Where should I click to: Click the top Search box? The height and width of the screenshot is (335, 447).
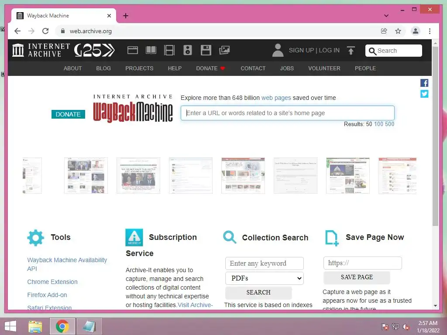pyautogui.click(x=394, y=51)
